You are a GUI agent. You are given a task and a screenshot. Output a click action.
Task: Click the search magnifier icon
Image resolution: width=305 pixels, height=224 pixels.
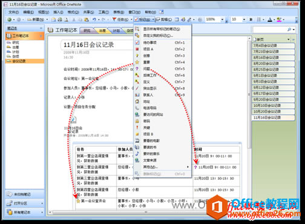pyautogui.click(x=289, y=30)
